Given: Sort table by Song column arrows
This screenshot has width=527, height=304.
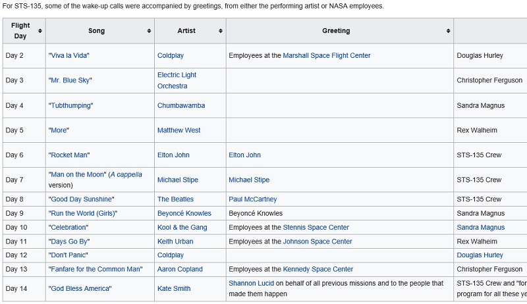Looking at the screenshot, I should [149, 31].
